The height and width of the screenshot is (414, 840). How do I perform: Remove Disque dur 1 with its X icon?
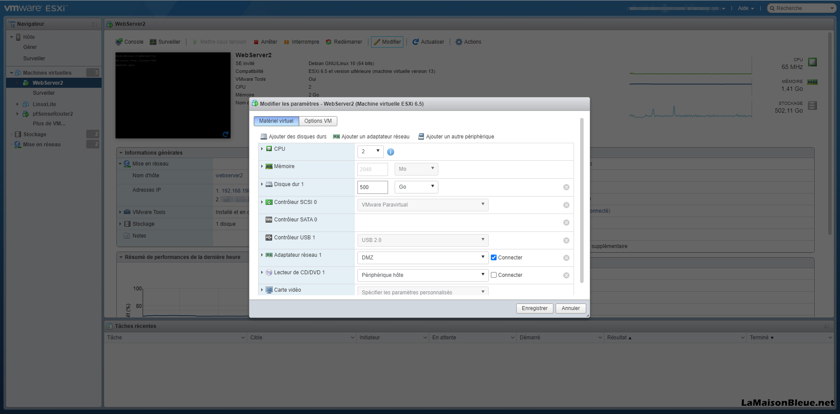coord(566,187)
